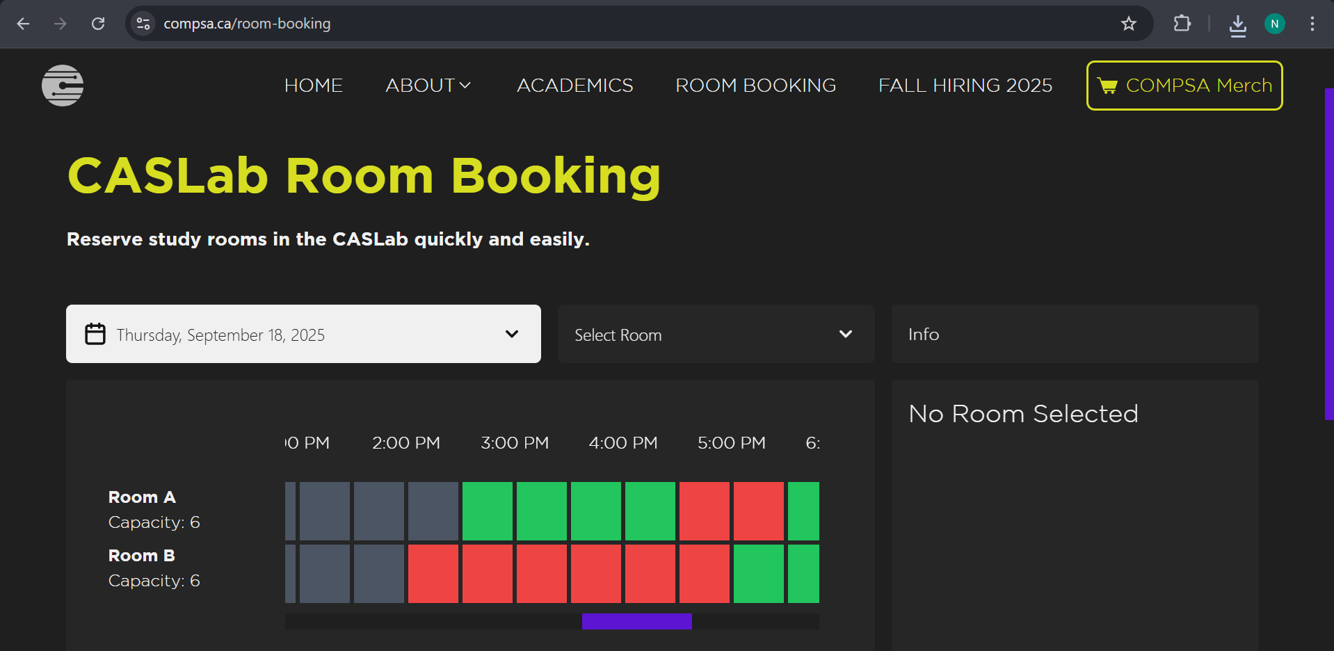Select a green available slot for Room A
The image size is (1334, 651).
point(542,511)
